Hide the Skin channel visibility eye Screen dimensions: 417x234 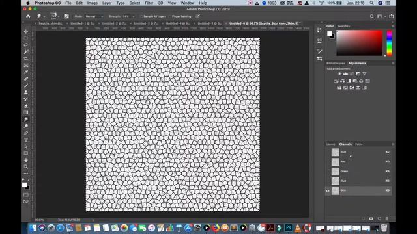[x=328, y=190]
